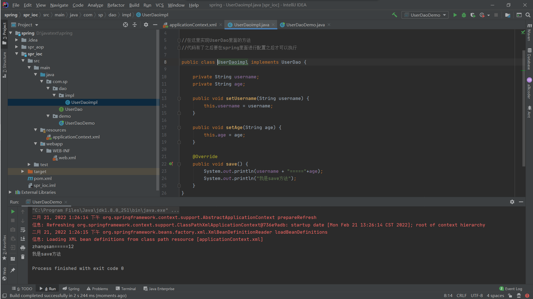This screenshot has width=533, height=299.
Task: Switch to applicationContext.xml editor tab
Action: [193, 25]
